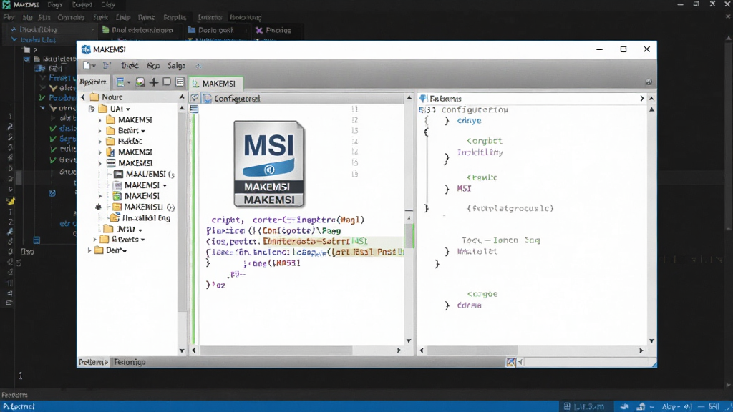The image size is (733, 412).
Task: Open the dropdown arrow next to UAI
Action: pyautogui.click(x=127, y=109)
